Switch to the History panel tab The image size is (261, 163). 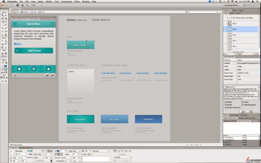(x=234, y=10)
